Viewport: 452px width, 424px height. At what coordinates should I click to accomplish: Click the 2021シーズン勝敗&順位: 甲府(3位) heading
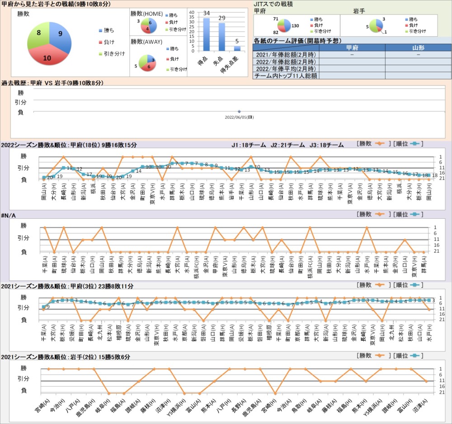point(67,286)
